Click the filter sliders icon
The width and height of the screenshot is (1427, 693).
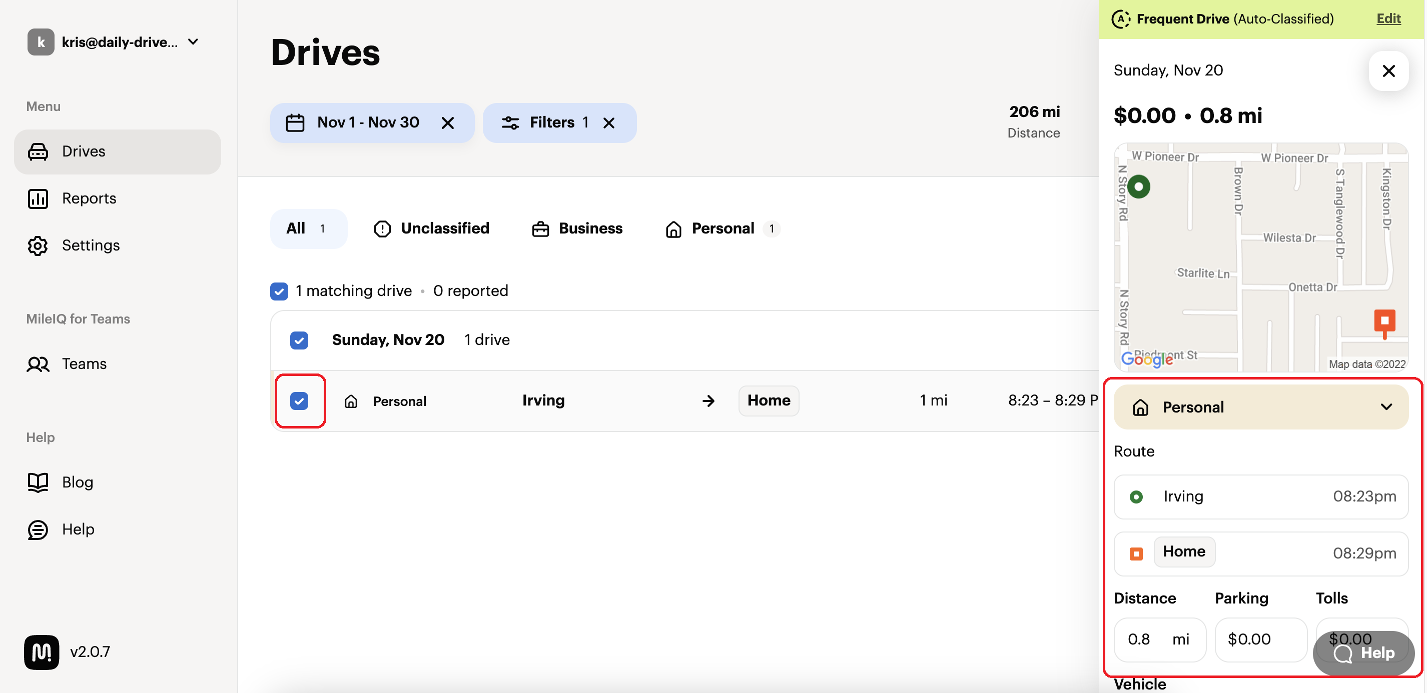pyautogui.click(x=510, y=123)
